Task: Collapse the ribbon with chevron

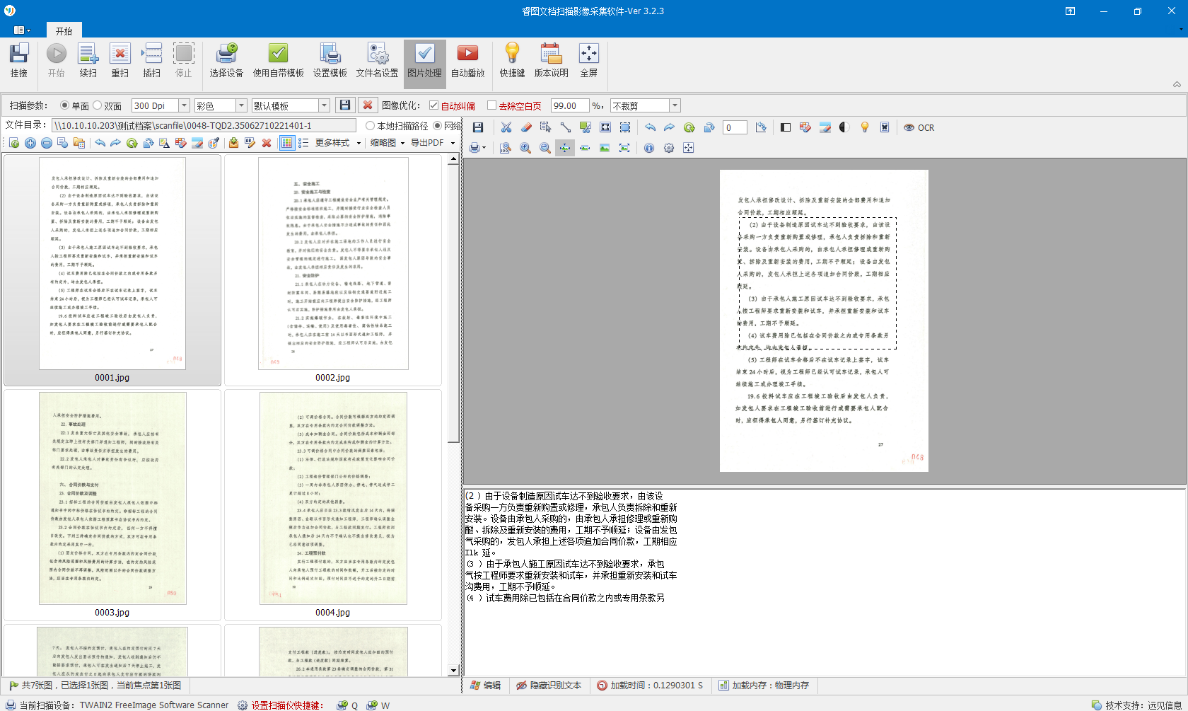Action: click(1177, 84)
